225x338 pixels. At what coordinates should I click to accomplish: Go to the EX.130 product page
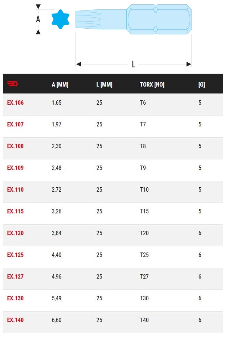tap(15, 299)
